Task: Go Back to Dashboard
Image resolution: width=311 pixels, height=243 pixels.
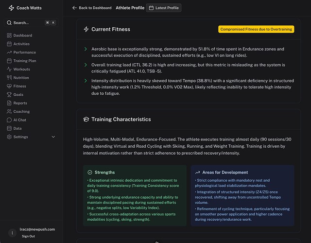Action: pyautogui.click(x=92, y=8)
